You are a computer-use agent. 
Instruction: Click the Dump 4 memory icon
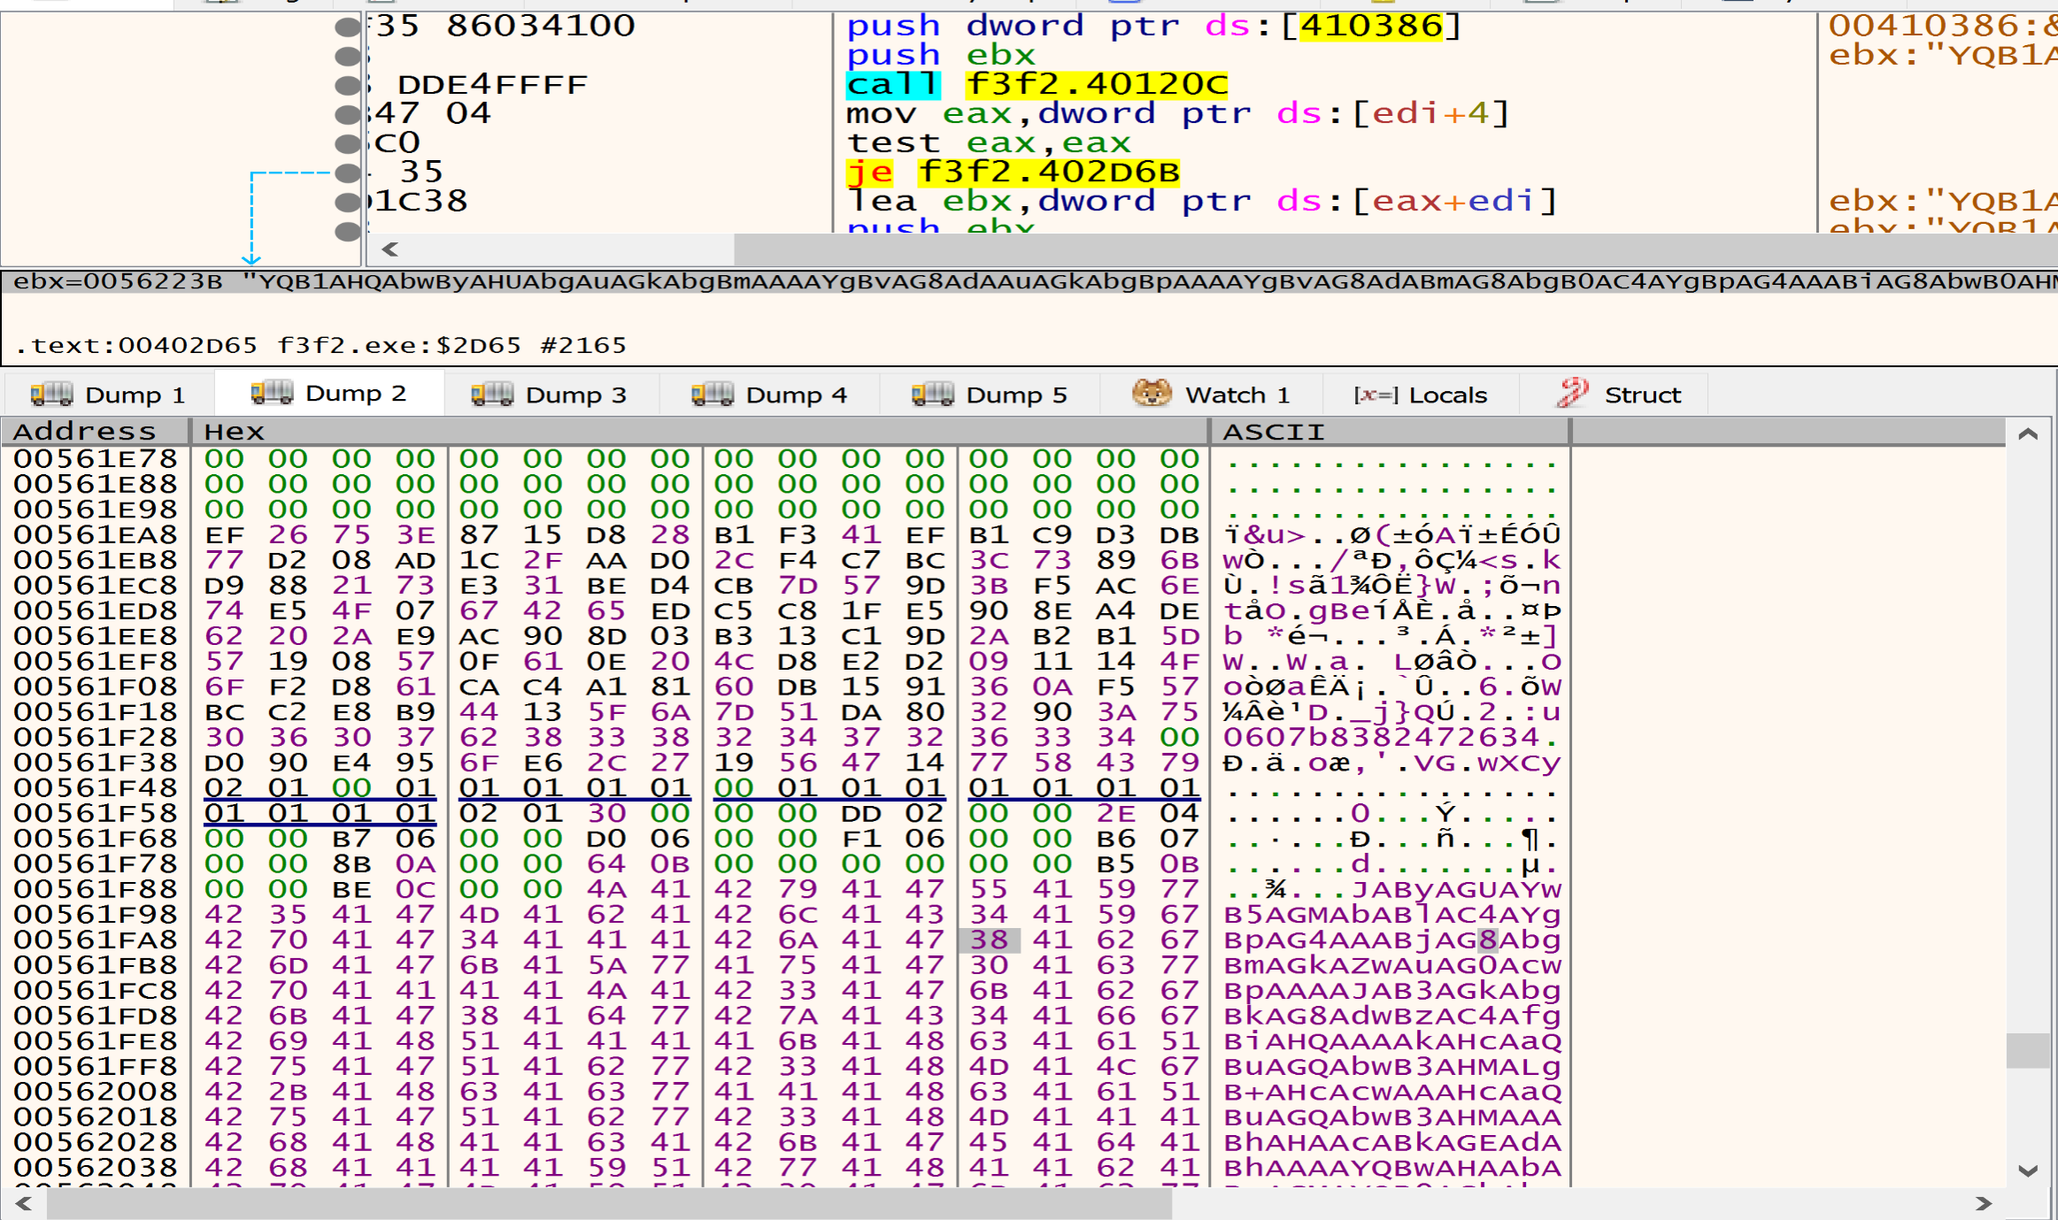pyautogui.click(x=713, y=394)
